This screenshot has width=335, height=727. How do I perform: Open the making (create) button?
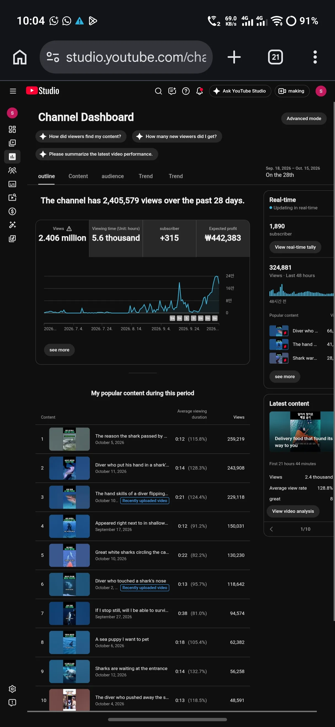[292, 91]
